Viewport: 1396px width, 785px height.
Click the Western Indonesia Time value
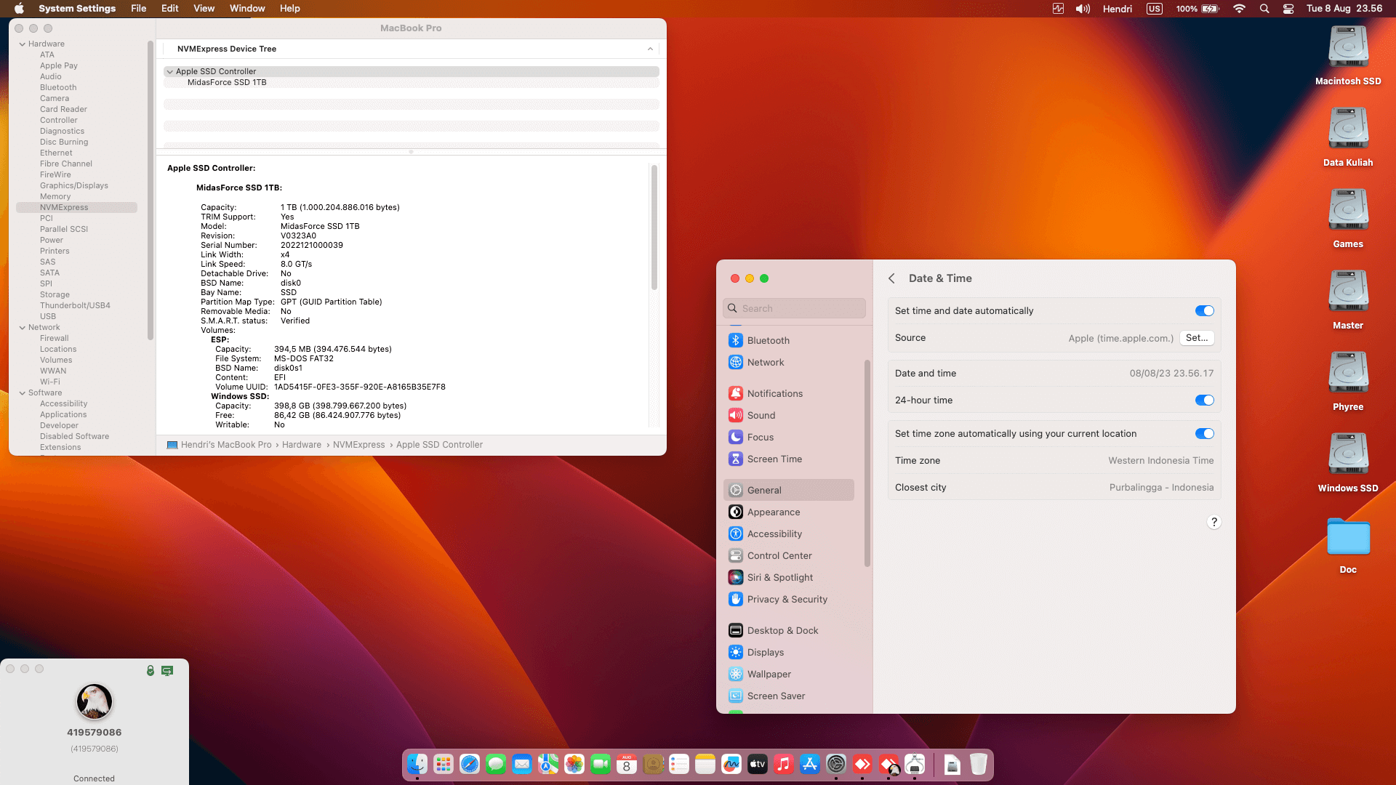1161,460
